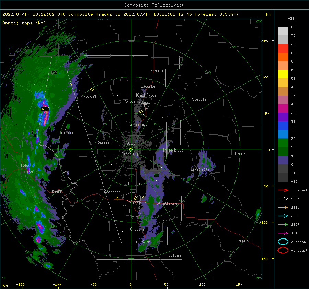Select yellow diamond marker below RedDeer label
Image resolution: width=309 pixels, height=289 pixels.
(141, 112)
